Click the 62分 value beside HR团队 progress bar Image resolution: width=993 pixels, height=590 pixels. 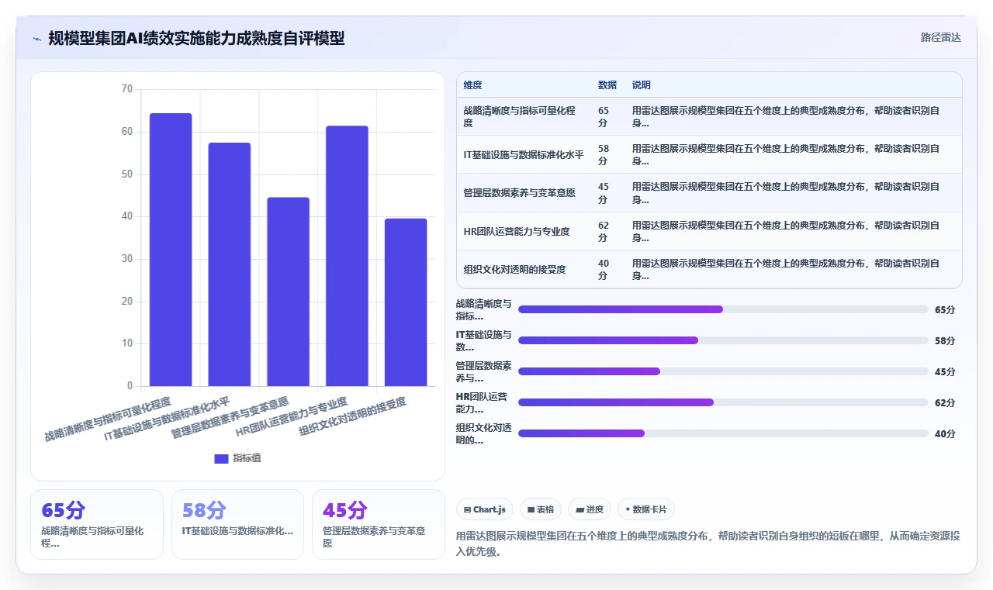[945, 402]
